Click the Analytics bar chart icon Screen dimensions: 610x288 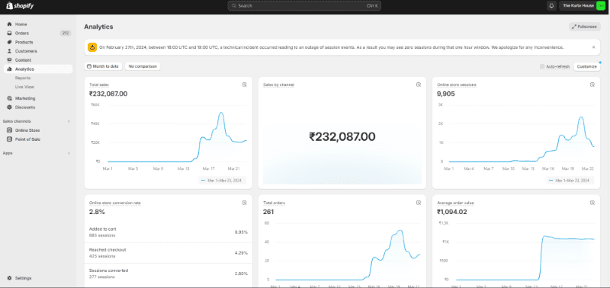click(9, 69)
